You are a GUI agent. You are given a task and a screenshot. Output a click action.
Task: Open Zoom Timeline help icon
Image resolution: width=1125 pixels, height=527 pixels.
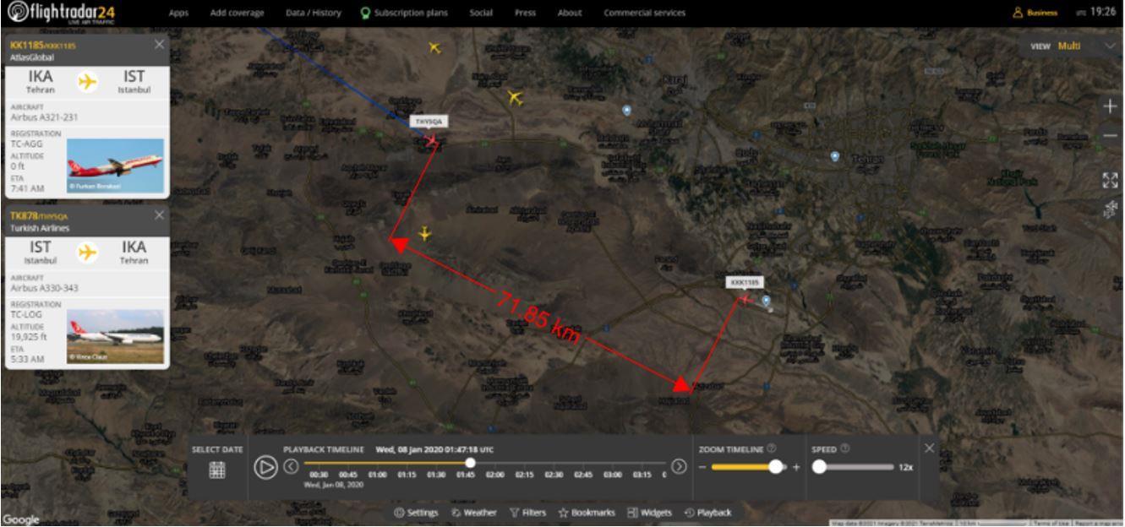pos(772,448)
